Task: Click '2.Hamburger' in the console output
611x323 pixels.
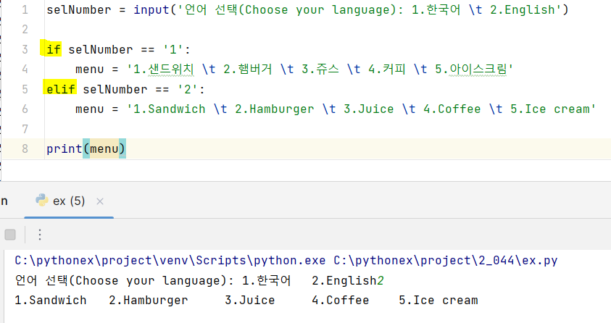Action: coord(149,301)
